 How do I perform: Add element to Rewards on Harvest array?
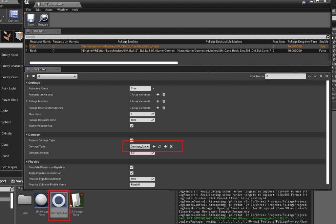158,95
